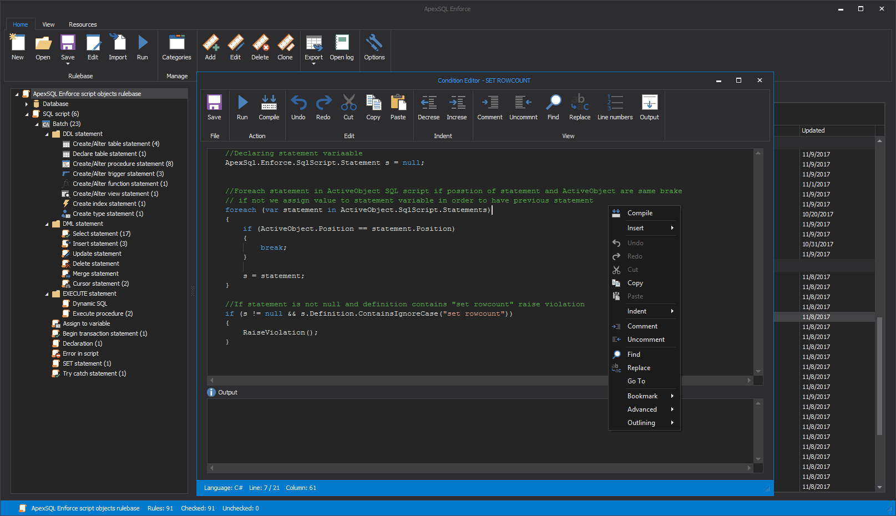This screenshot has width=896, height=516.
Task: Click the code editor vertical scrollbar down arrow
Action: click(758, 371)
